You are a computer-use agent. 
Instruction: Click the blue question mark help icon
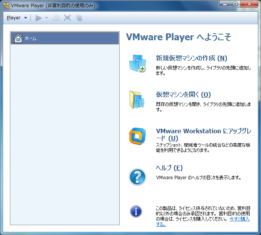tap(137, 177)
